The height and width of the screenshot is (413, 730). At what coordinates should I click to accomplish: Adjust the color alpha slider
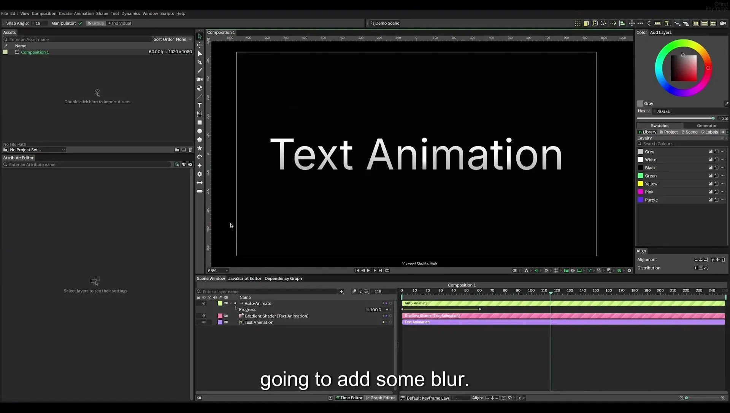676,118
